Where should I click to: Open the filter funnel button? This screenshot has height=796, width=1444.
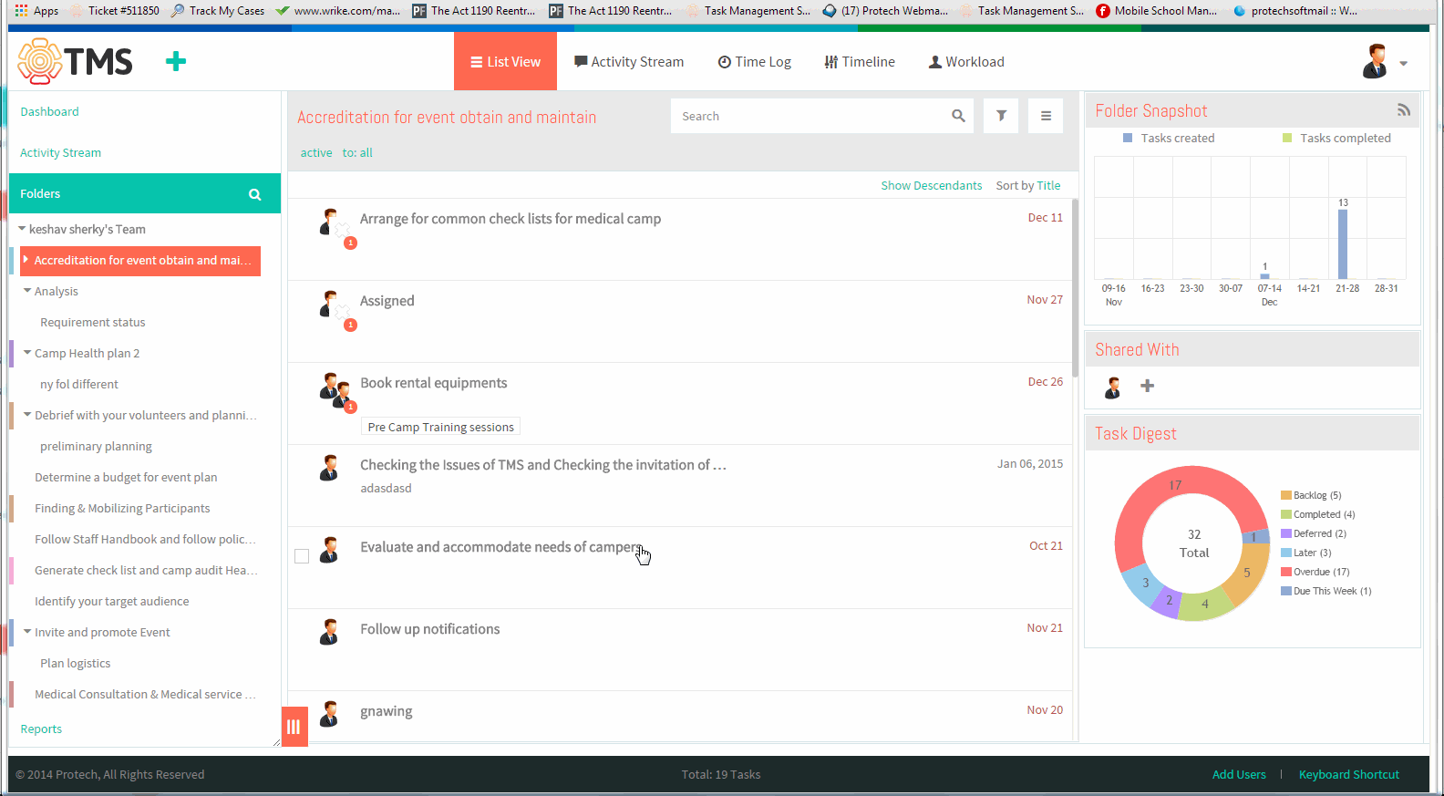(x=1001, y=116)
